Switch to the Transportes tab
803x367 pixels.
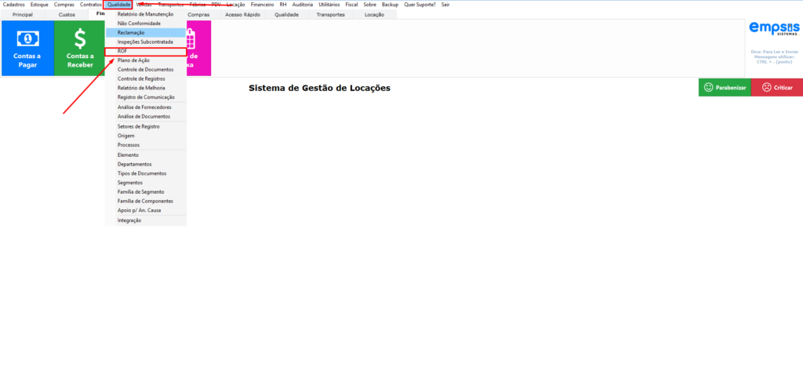pyautogui.click(x=330, y=15)
